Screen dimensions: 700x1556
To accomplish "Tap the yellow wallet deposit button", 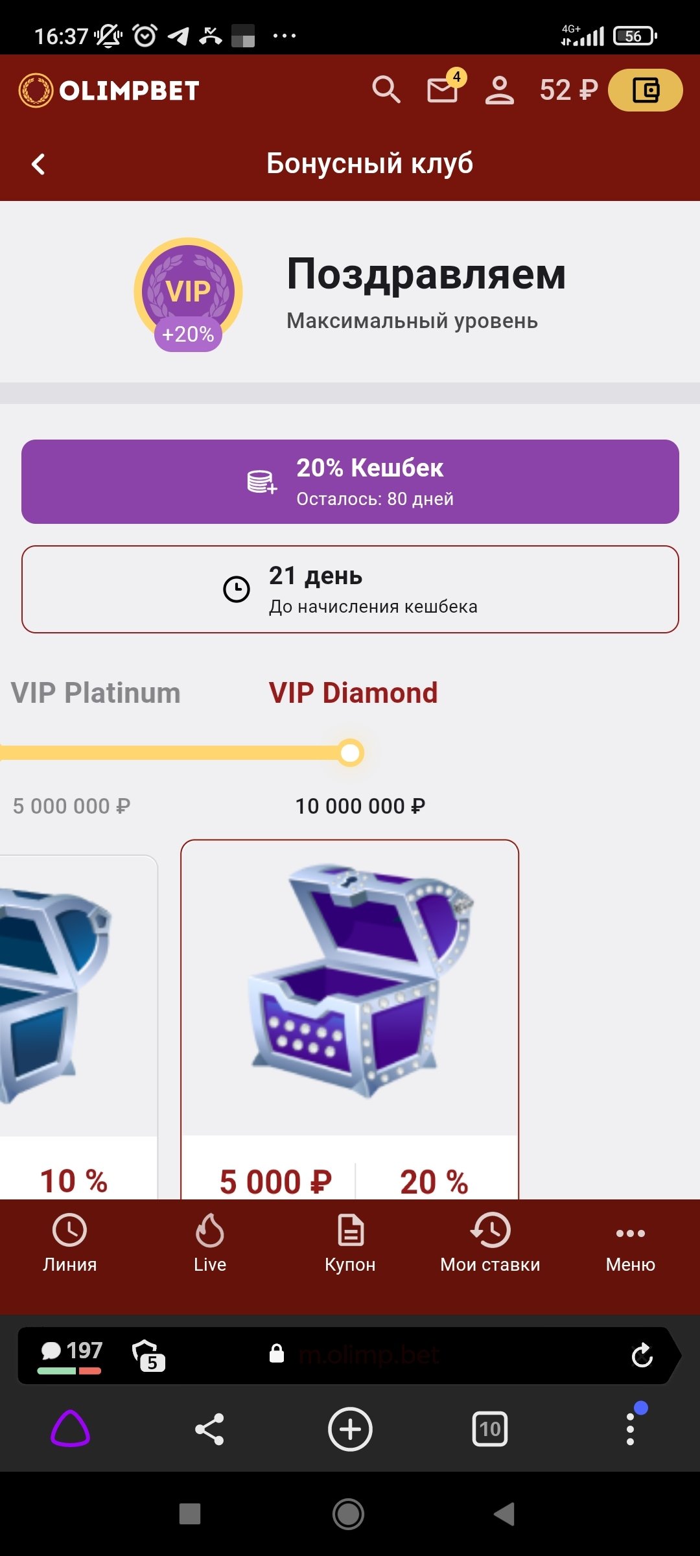I will tap(645, 89).
